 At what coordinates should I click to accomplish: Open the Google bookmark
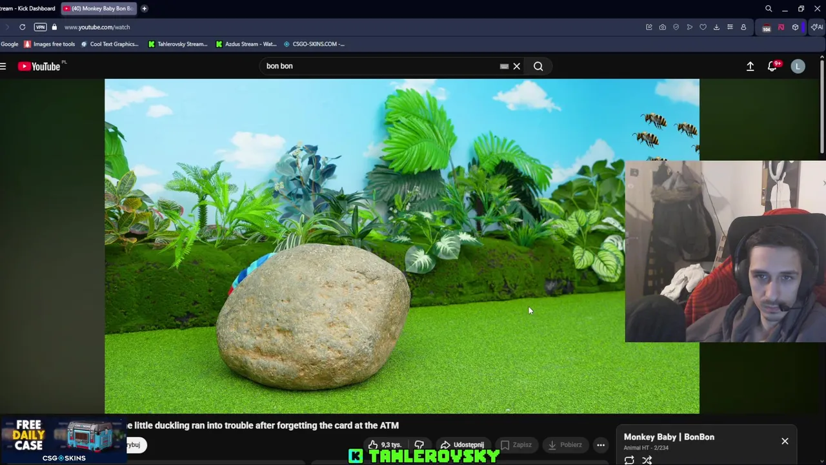point(10,44)
